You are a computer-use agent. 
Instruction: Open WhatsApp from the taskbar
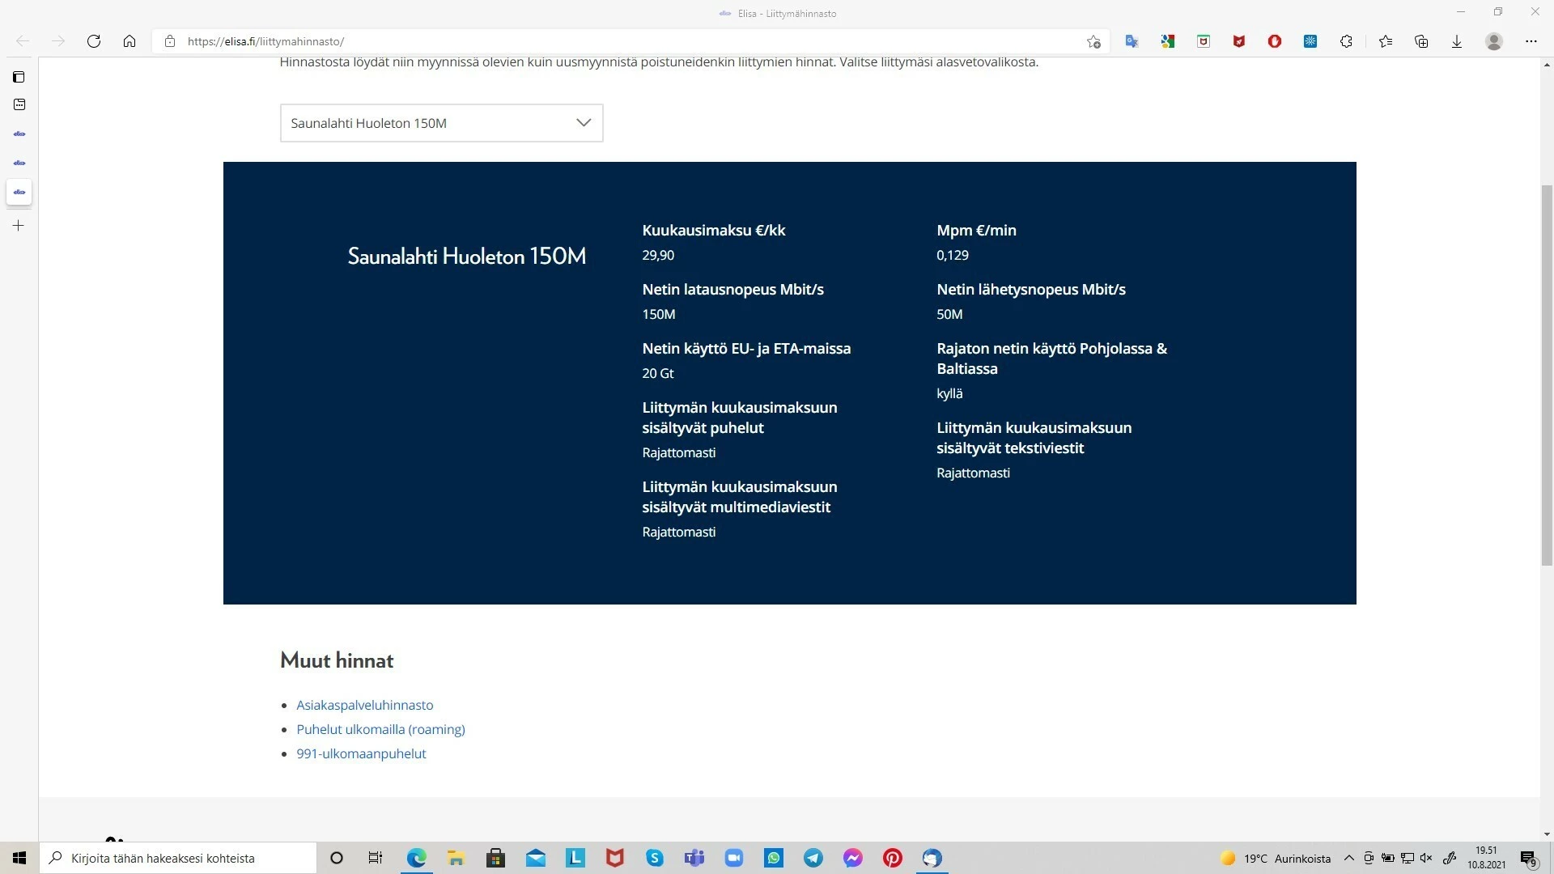click(774, 858)
